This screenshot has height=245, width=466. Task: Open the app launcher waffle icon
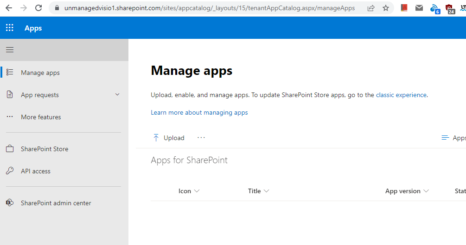pyautogui.click(x=10, y=28)
